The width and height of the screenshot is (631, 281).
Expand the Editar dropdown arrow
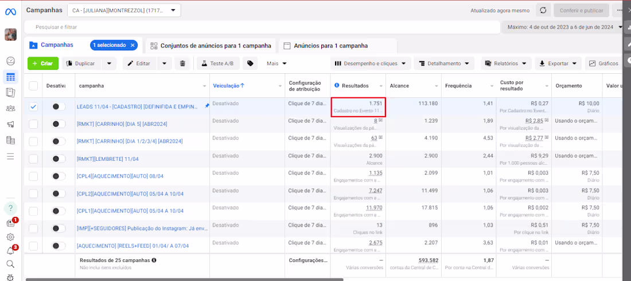click(164, 64)
